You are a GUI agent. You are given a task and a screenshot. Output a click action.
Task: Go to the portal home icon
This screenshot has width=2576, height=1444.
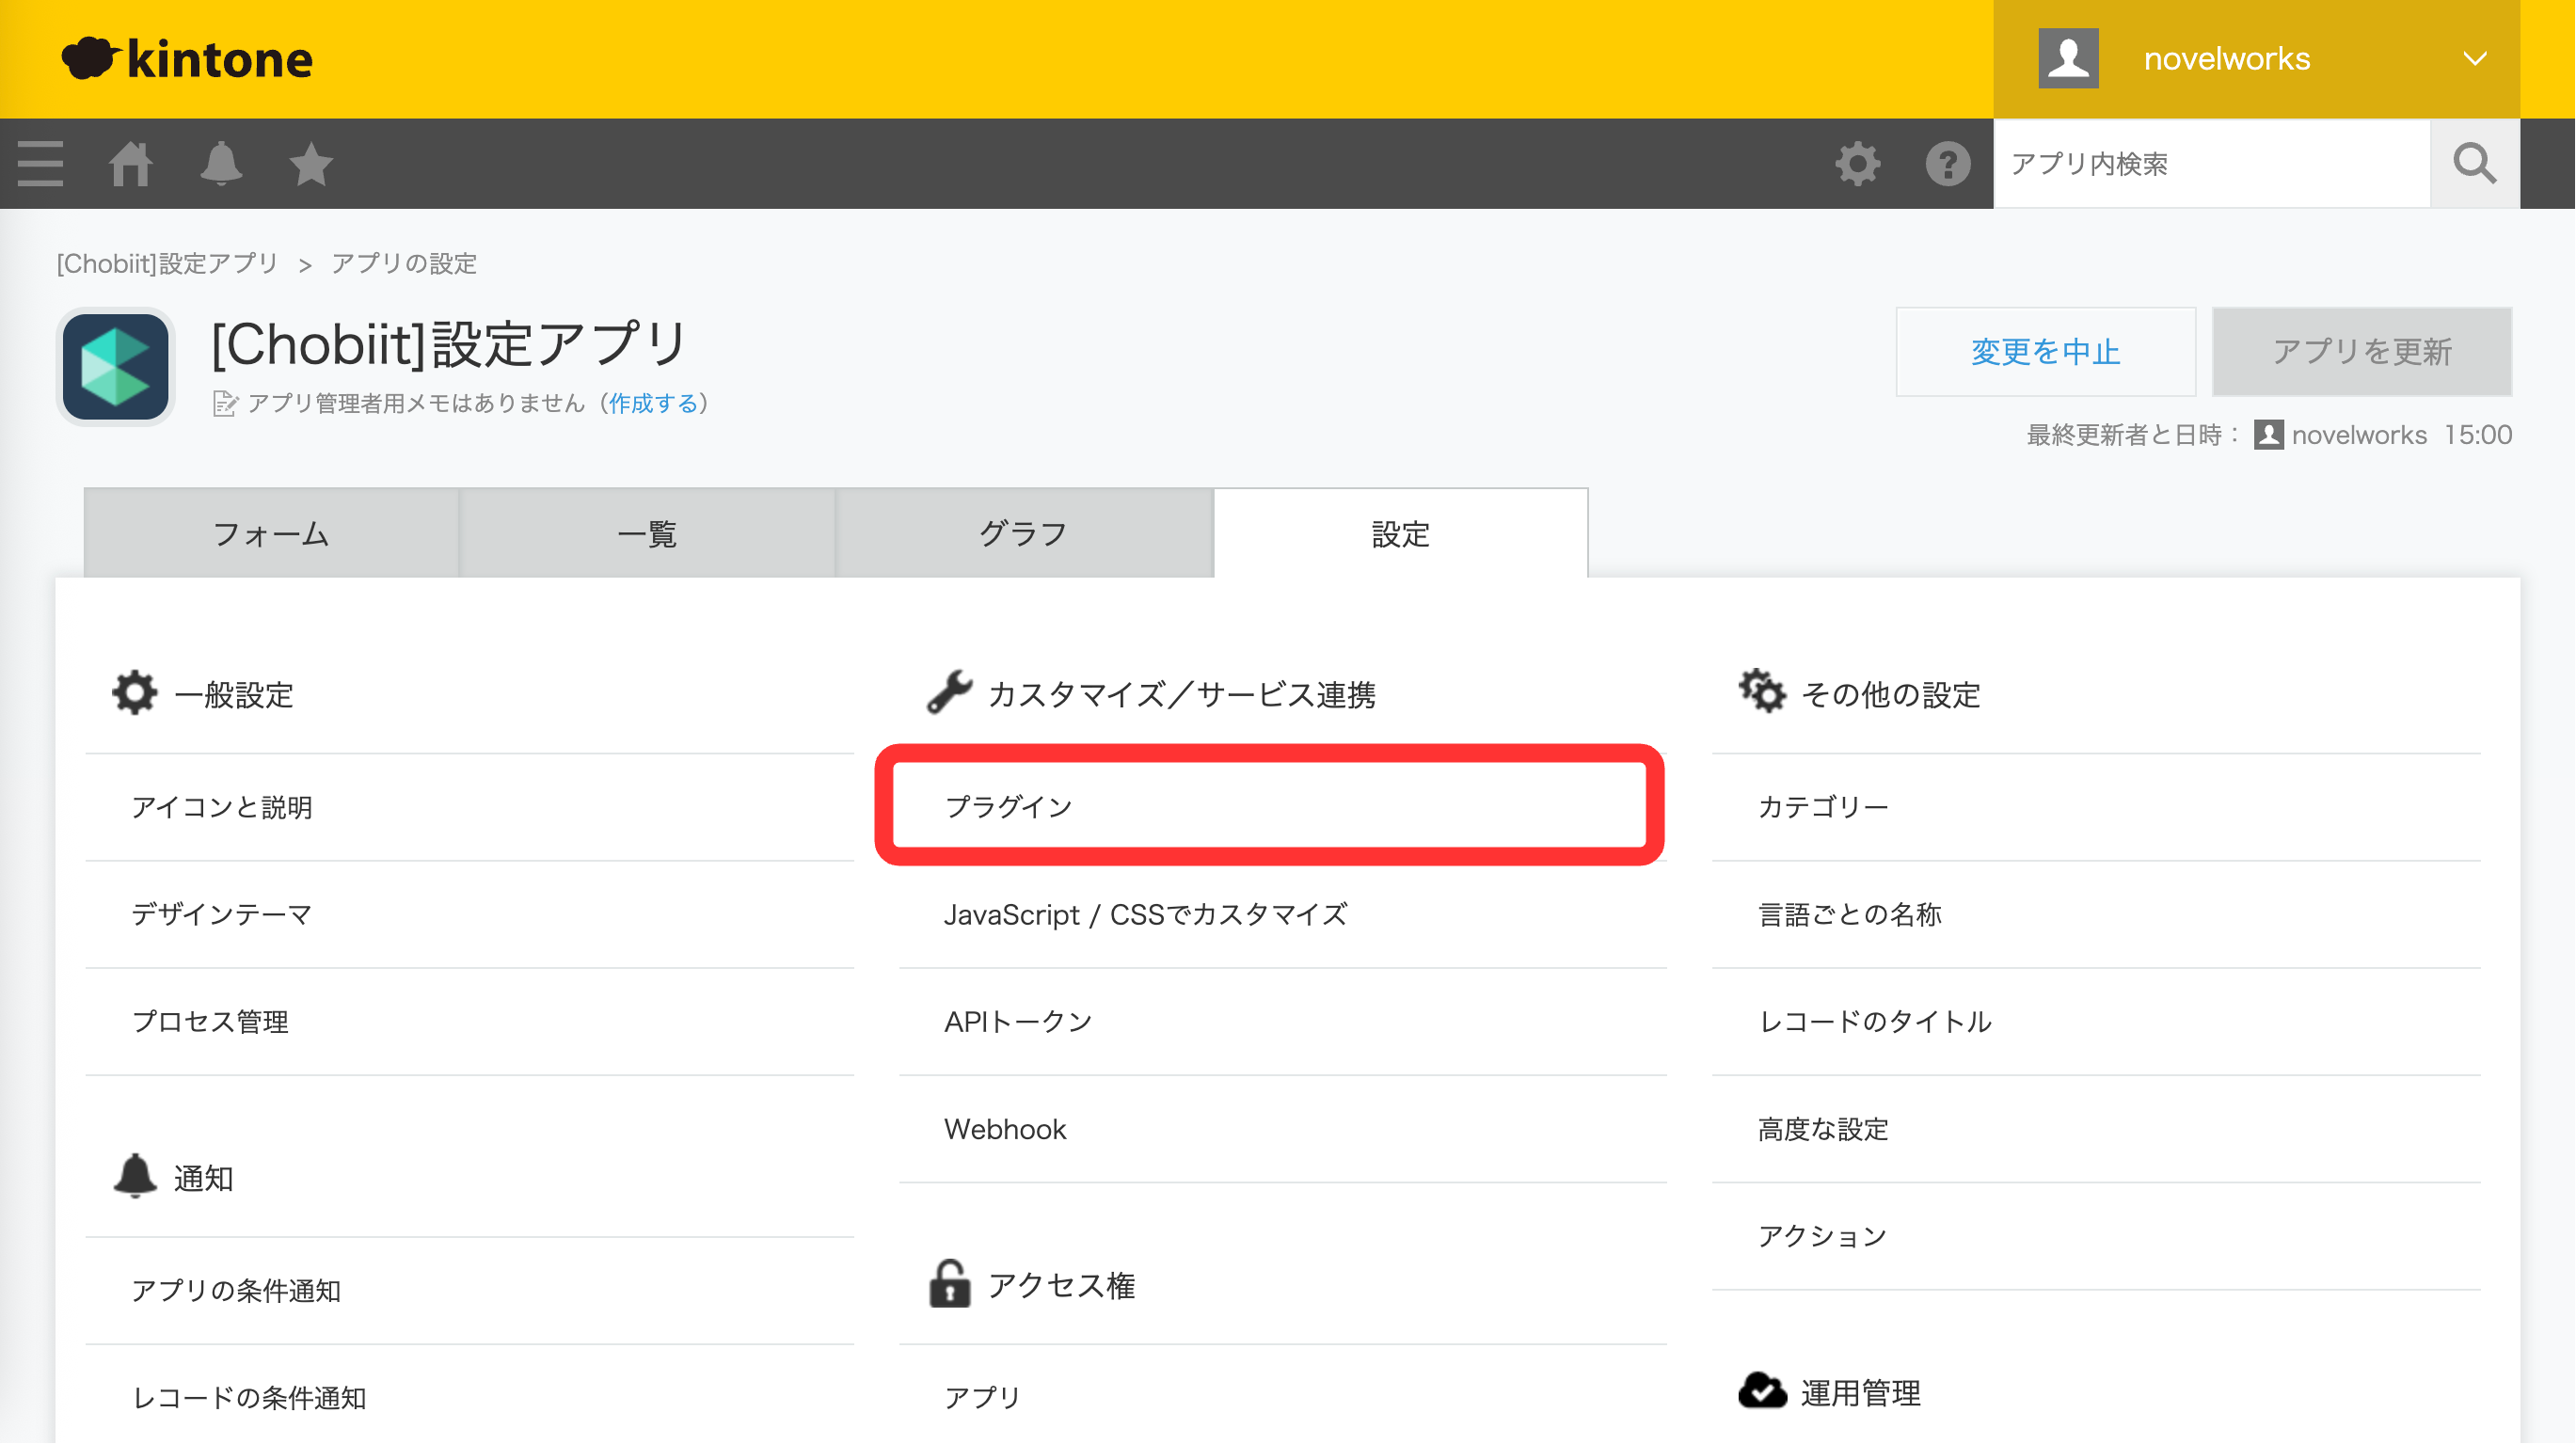coord(131,164)
